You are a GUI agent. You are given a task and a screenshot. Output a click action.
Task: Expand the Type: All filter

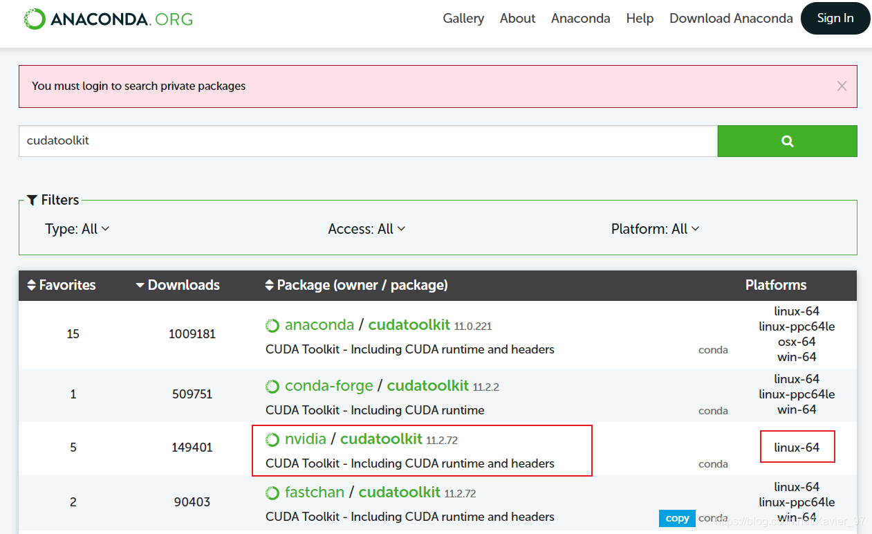77,229
